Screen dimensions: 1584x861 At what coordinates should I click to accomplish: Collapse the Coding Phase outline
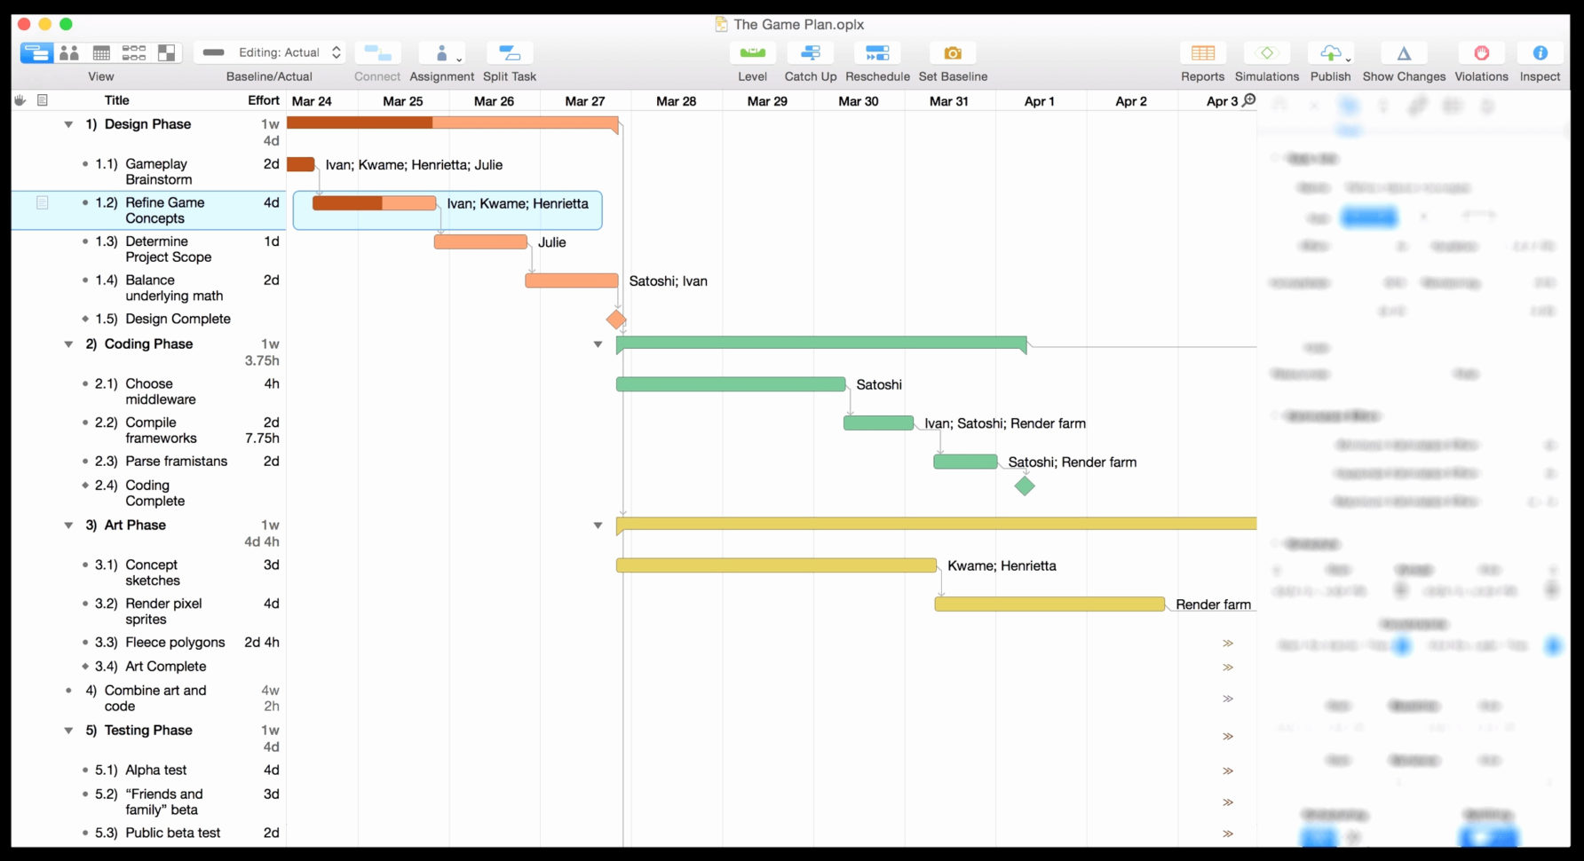69,344
